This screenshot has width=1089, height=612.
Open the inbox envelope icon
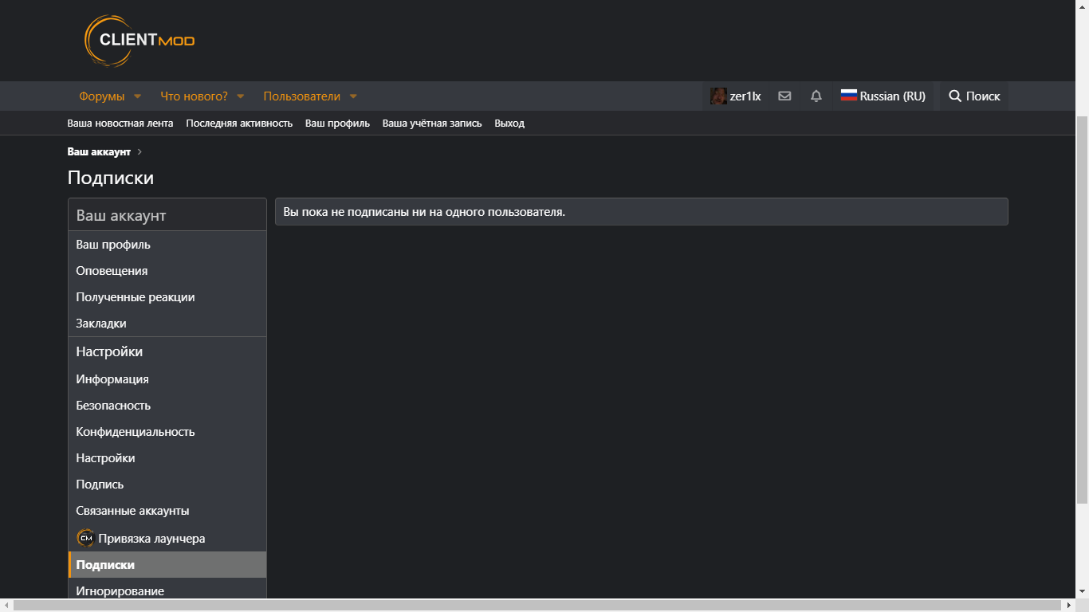pos(784,96)
